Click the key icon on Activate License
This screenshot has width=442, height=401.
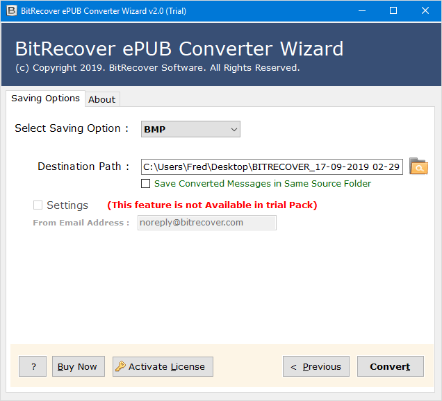click(120, 366)
